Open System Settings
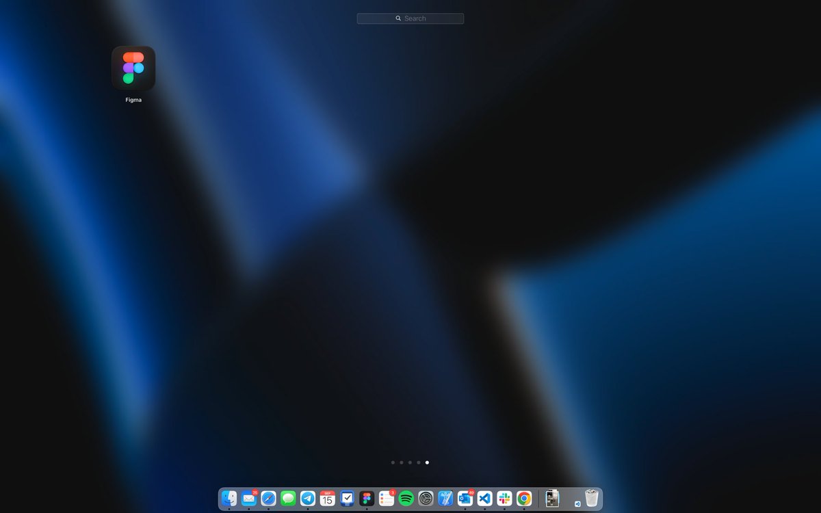 click(x=427, y=498)
